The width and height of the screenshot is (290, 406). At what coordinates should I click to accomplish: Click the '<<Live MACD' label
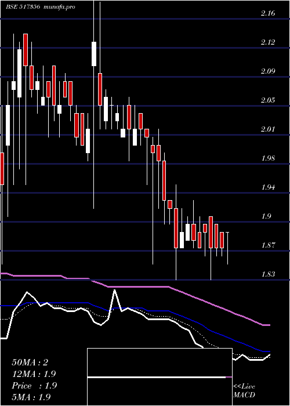(x=244, y=391)
